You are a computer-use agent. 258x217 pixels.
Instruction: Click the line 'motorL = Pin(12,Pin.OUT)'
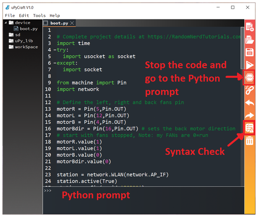[x=93, y=115]
